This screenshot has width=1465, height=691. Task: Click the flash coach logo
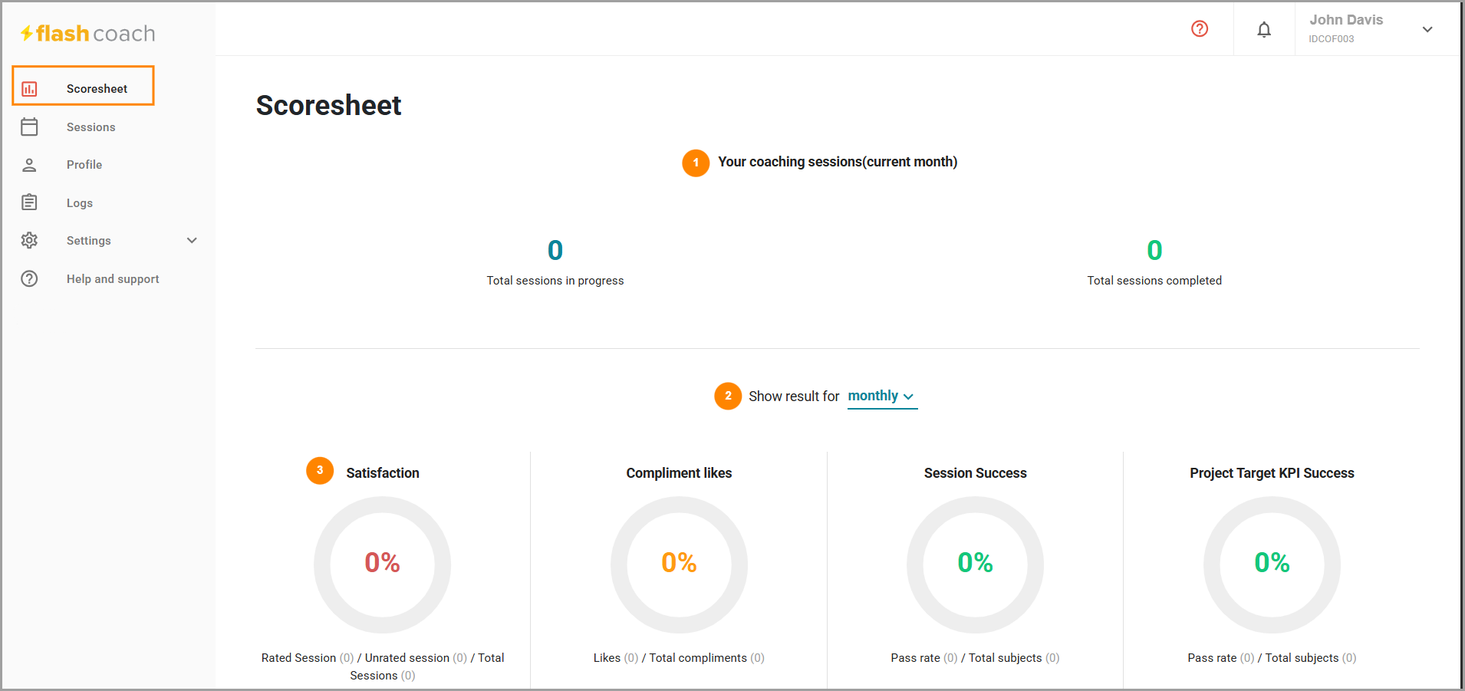pos(87,33)
